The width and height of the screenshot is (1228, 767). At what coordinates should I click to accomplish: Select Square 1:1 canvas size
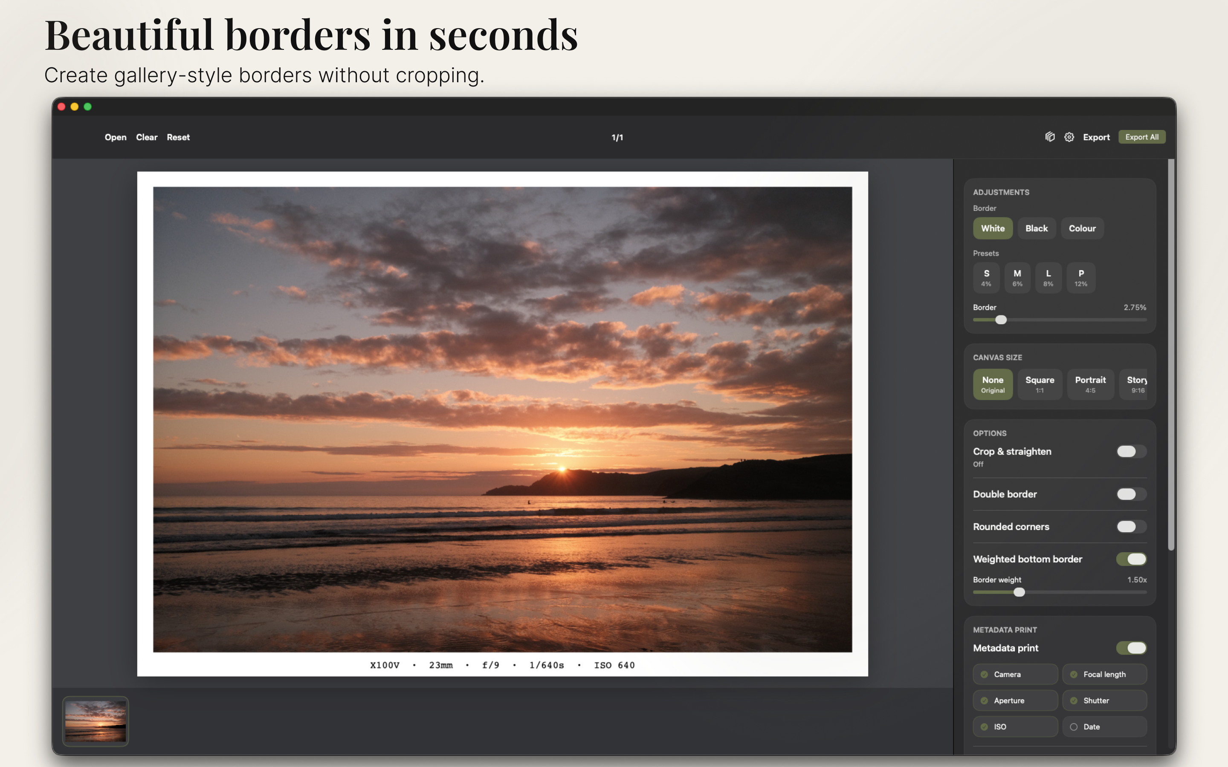(x=1040, y=384)
